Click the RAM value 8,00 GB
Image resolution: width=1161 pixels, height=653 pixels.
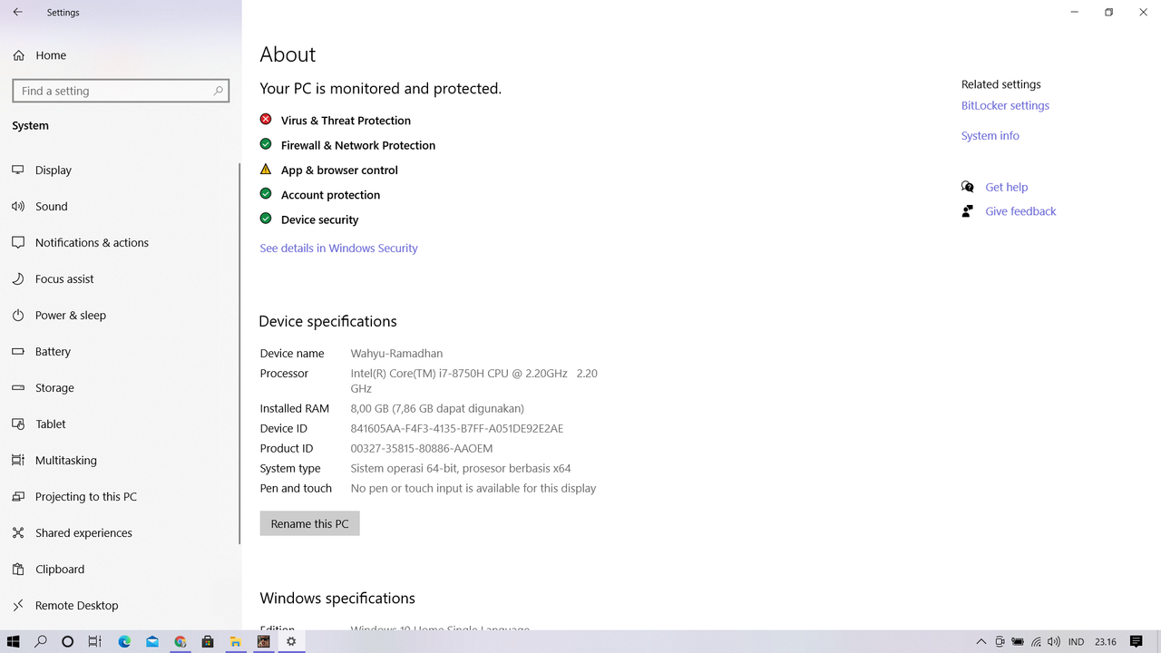(x=437, y=409)
